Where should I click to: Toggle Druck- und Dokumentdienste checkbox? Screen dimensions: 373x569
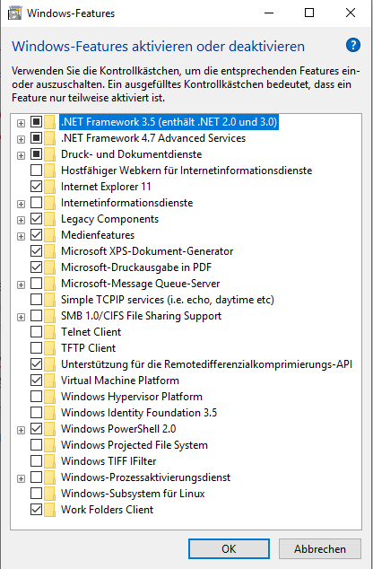(36, 154)
